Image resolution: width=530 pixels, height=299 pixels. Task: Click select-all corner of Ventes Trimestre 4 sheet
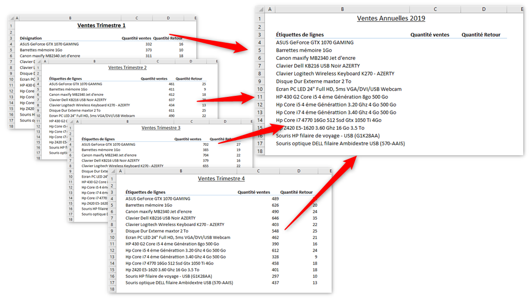coord(112,171)
